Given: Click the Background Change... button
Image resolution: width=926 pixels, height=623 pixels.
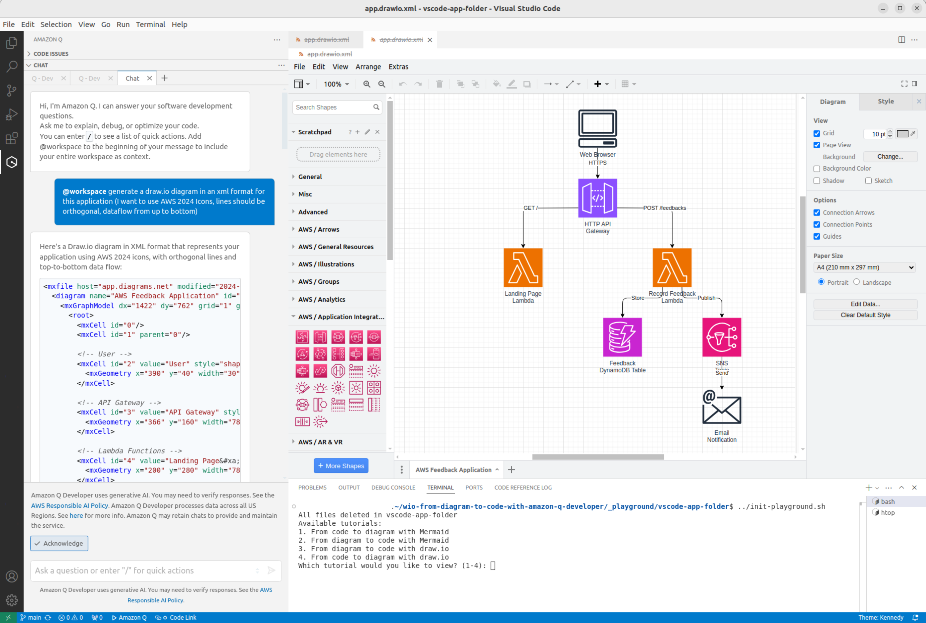Looking at the screenshot, I should [890, 157].
